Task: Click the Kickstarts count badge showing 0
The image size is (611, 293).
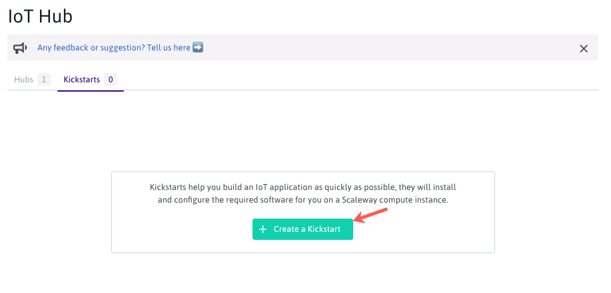Action: (111, 80)
